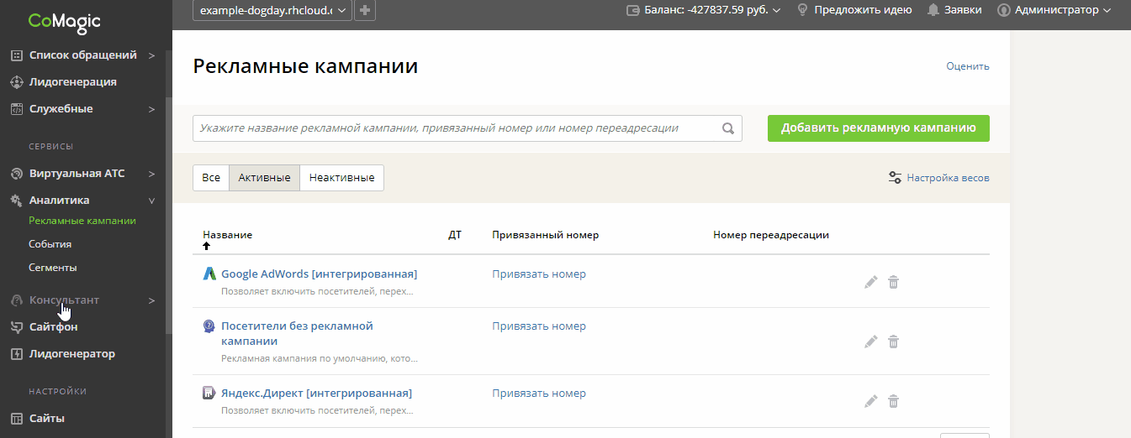The height and width of the screenshot is (438, 1131).
Task: Click the Сайтфон sidebar icon
Action: 16,327
